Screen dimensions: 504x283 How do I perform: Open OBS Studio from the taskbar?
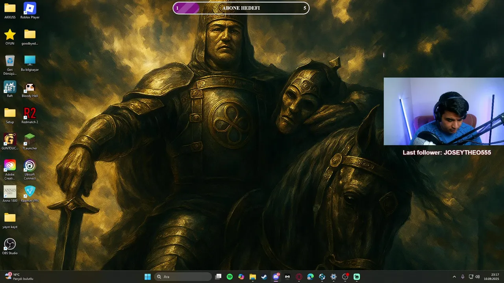pyautogui.click(x=345, y=277)
